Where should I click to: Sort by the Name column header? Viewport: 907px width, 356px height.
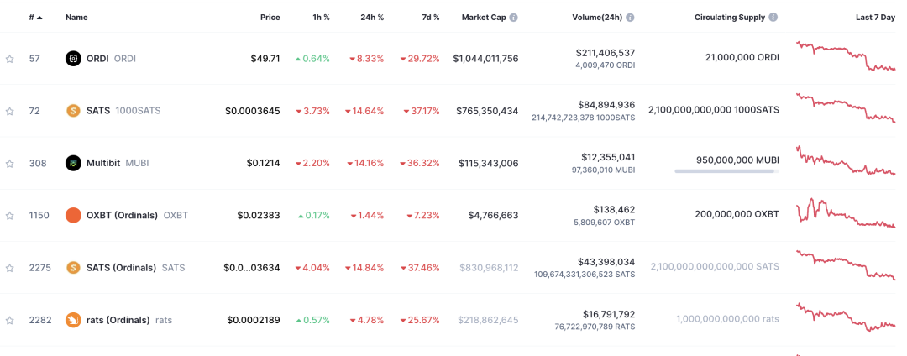(x=76, y=17)
